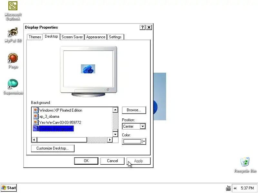Click the Browse... button
The height and width of the screenshot is (193, 258).
[134, 110]
